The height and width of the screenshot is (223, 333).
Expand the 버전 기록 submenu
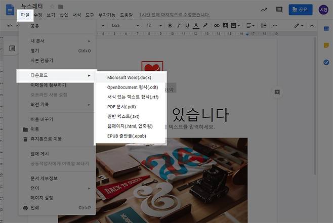57,105
